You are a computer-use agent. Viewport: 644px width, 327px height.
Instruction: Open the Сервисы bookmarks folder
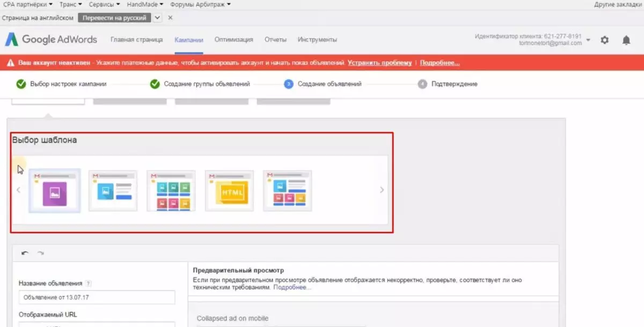(105, 4)
